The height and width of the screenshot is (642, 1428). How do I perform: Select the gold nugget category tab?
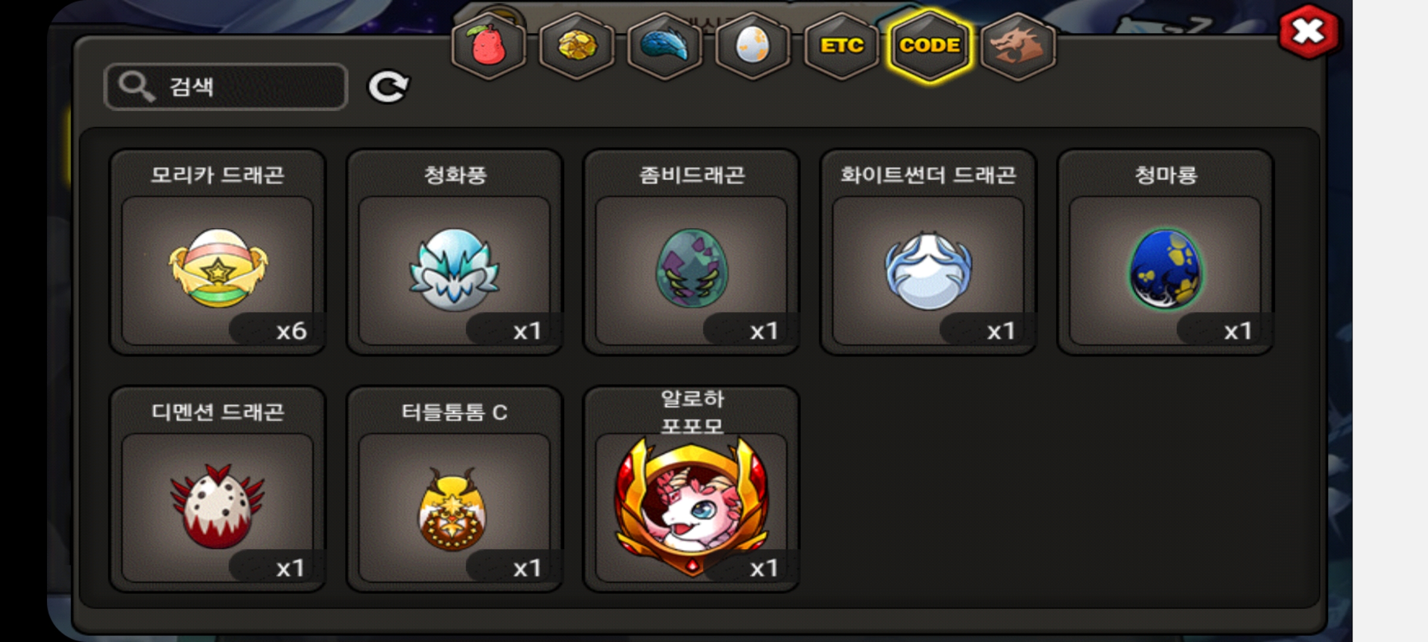[x=577, y=46]
